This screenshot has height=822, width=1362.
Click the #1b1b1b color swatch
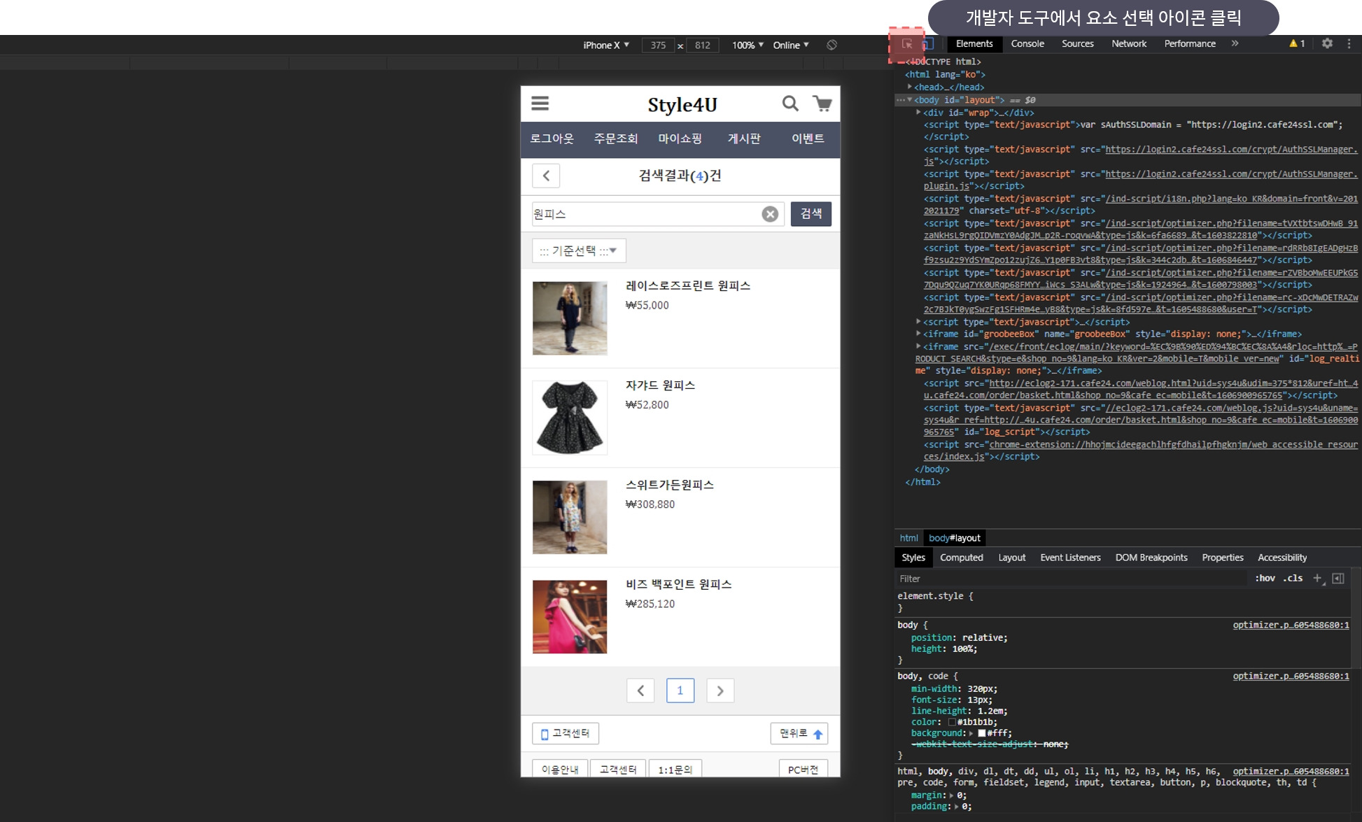[x=952, y=722]
